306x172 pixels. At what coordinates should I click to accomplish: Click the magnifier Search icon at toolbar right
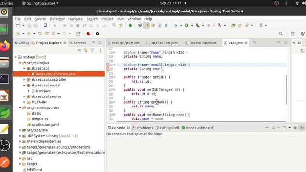(x=281, y=34)
